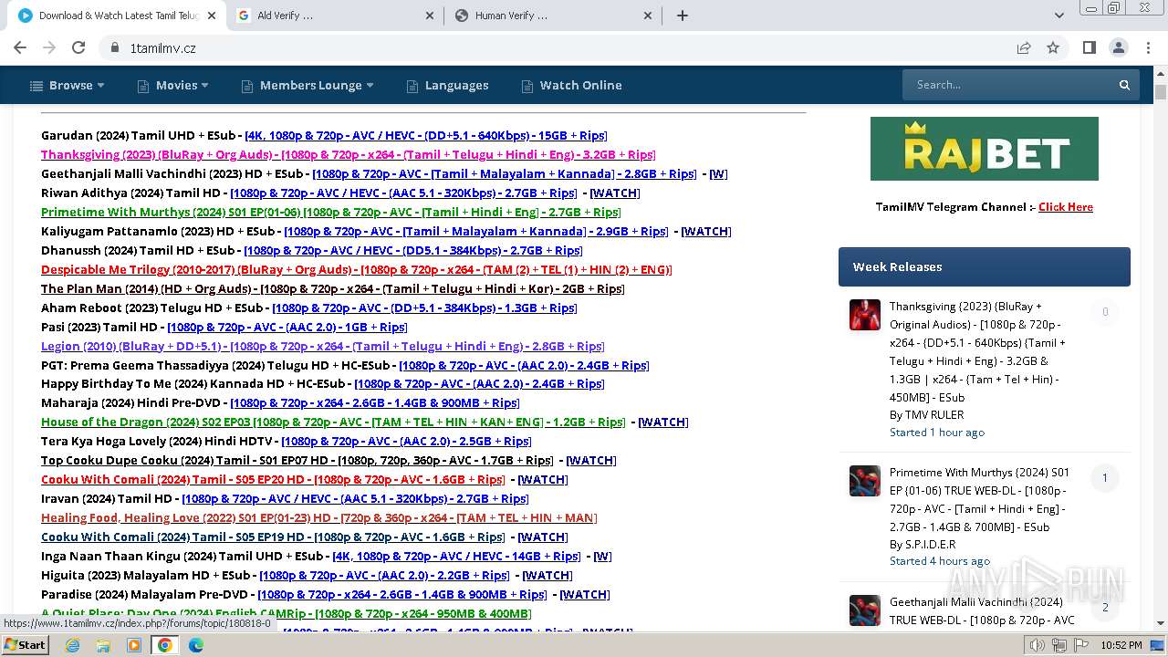Click WATCH beside Riwan Adithya
This screenshot has height=657, width=1168.
coord(614,193)
